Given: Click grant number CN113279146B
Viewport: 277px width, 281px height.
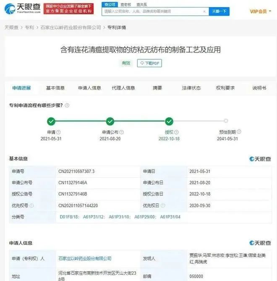Looking at the screenshot, I should 73,194.
